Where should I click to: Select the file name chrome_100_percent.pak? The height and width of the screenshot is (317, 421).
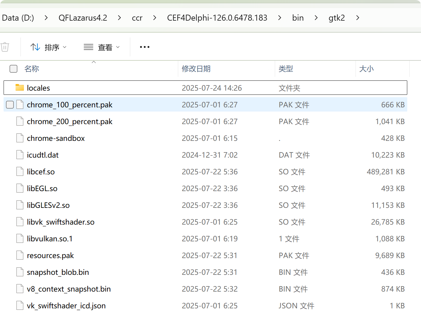tap(70, 105)
